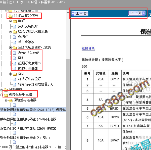Open 挡风玻璃除冰 tree entry

(x=28, y=26)
